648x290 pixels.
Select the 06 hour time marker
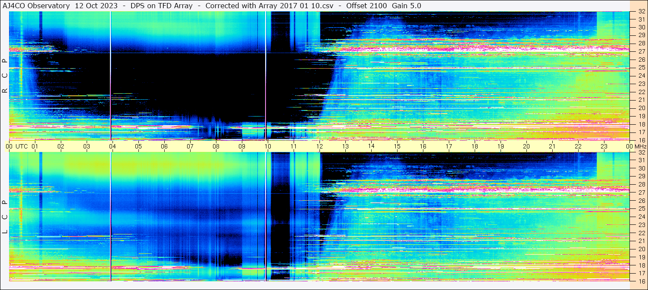tap(164, 146)
